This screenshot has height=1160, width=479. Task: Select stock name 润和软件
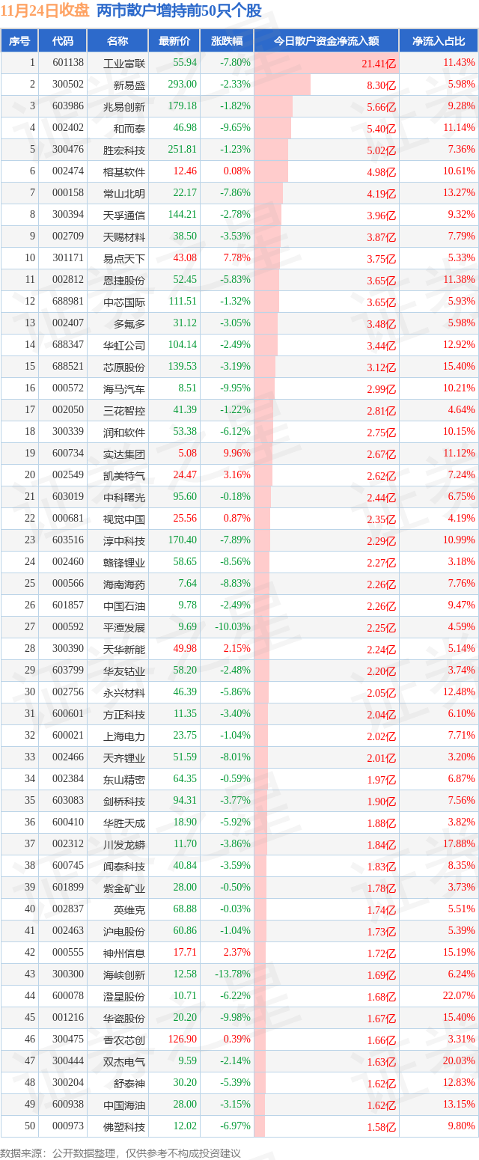124,432
